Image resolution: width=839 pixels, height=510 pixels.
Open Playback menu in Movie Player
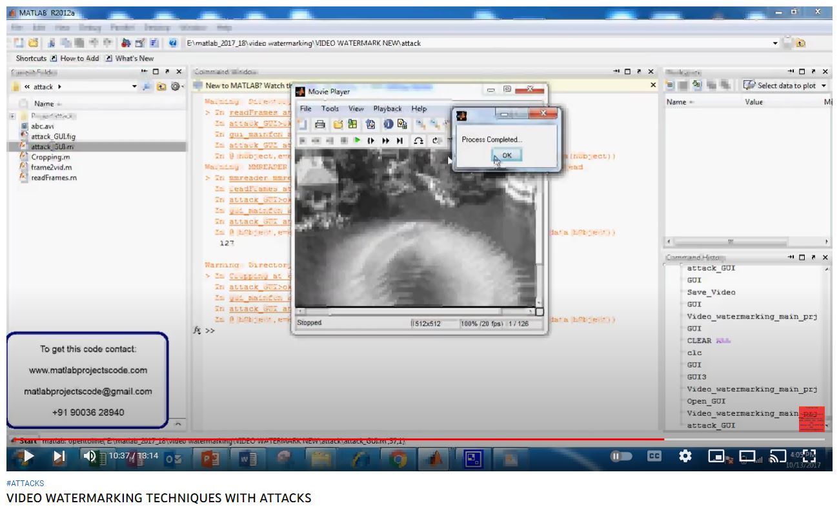click(x=387, y=108)
